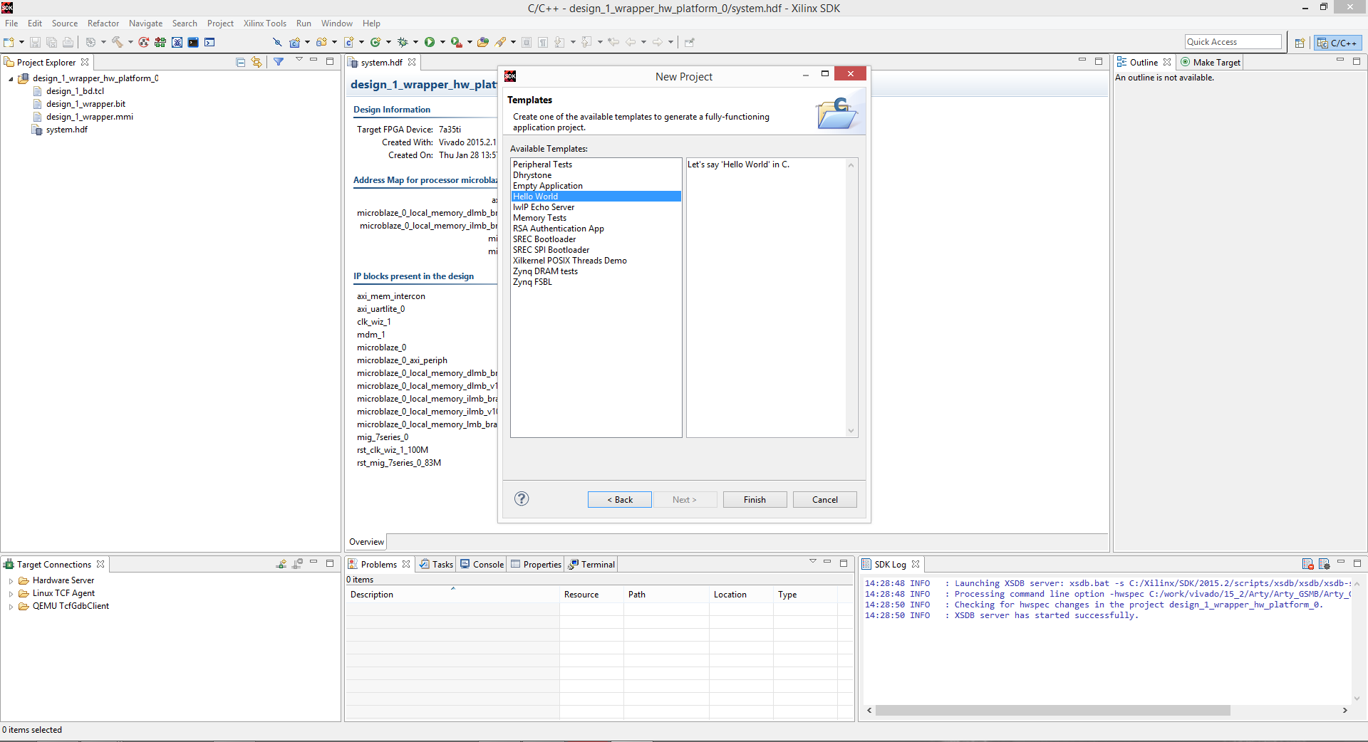Click the green bug Debug icon
Image resolution: width=1368 pixels, height=742 pixels.
tap(403, 42)
